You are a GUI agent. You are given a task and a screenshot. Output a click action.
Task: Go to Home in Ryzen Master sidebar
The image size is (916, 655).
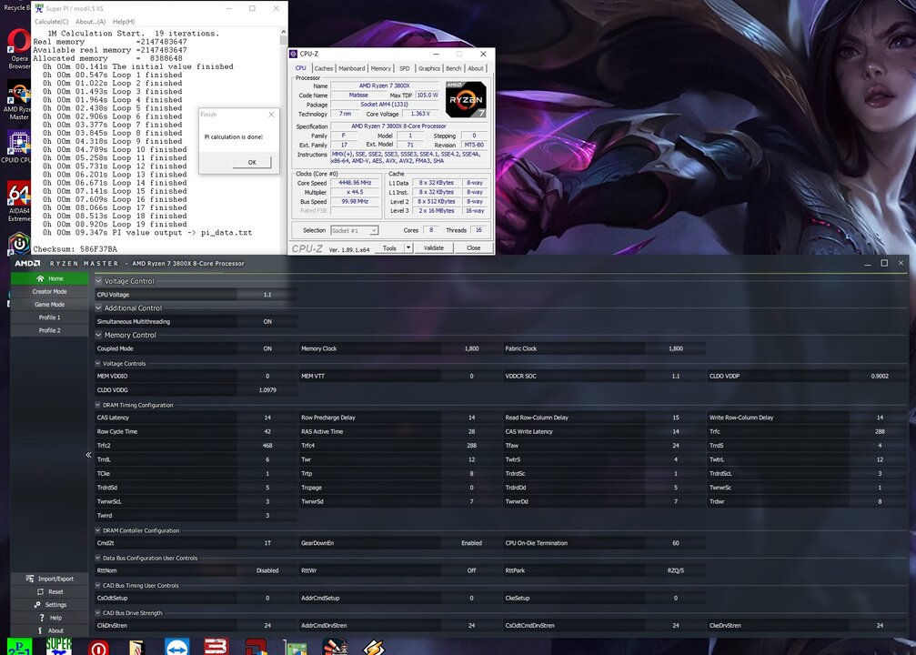coord(50,278)
